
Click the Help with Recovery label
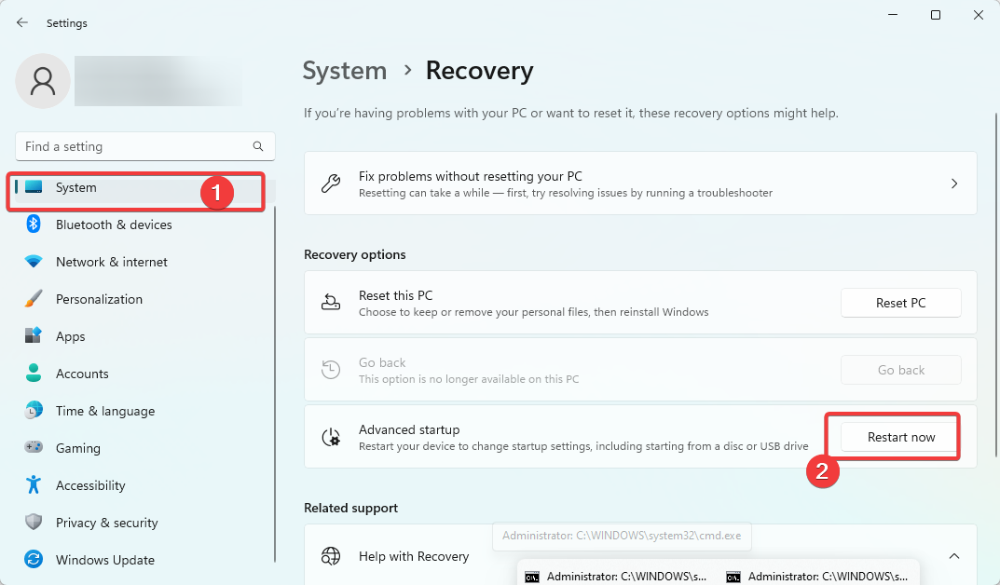click(414, 556)
